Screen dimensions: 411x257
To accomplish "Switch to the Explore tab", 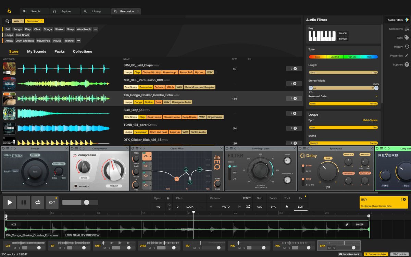I will pos(66,11).
